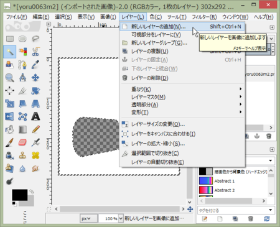Select the Ellipse Select tool

pyautogui.click(x=22, y=39)
